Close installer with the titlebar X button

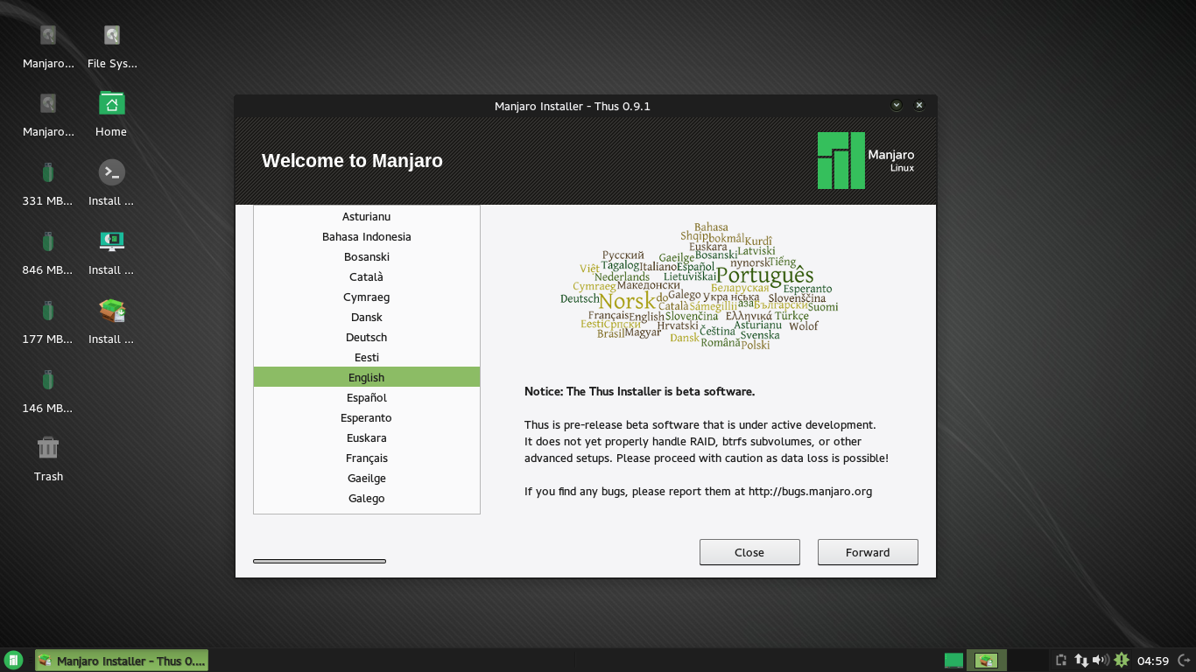point(919,105)
